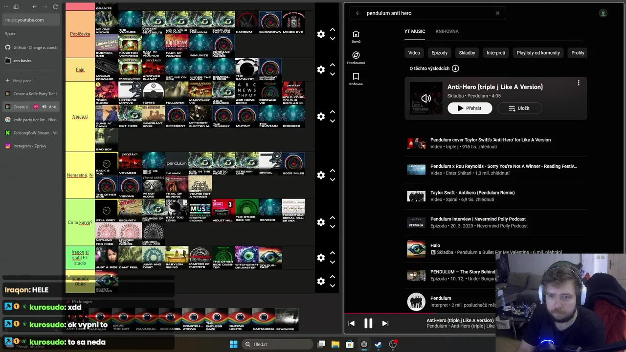Viewport: 626px width, 352px height.
Task: Open File Explorer from taskbar
Action: (335, 344)
